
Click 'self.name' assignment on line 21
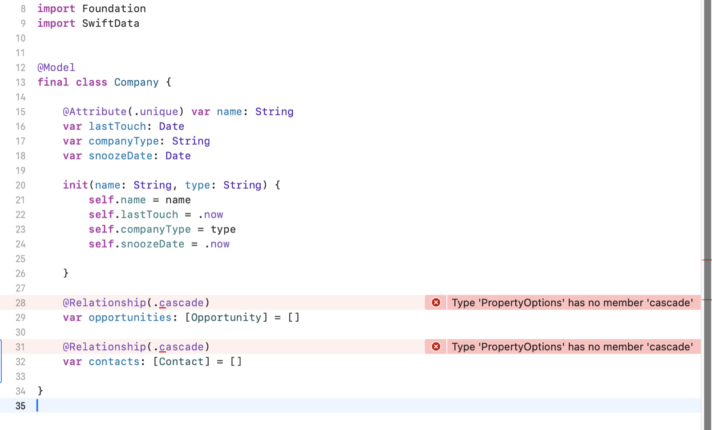coord(117,200)
